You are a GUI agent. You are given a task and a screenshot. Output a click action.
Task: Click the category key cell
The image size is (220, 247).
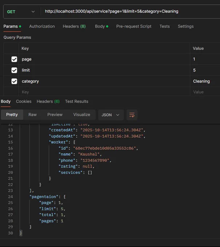point(104,81)
